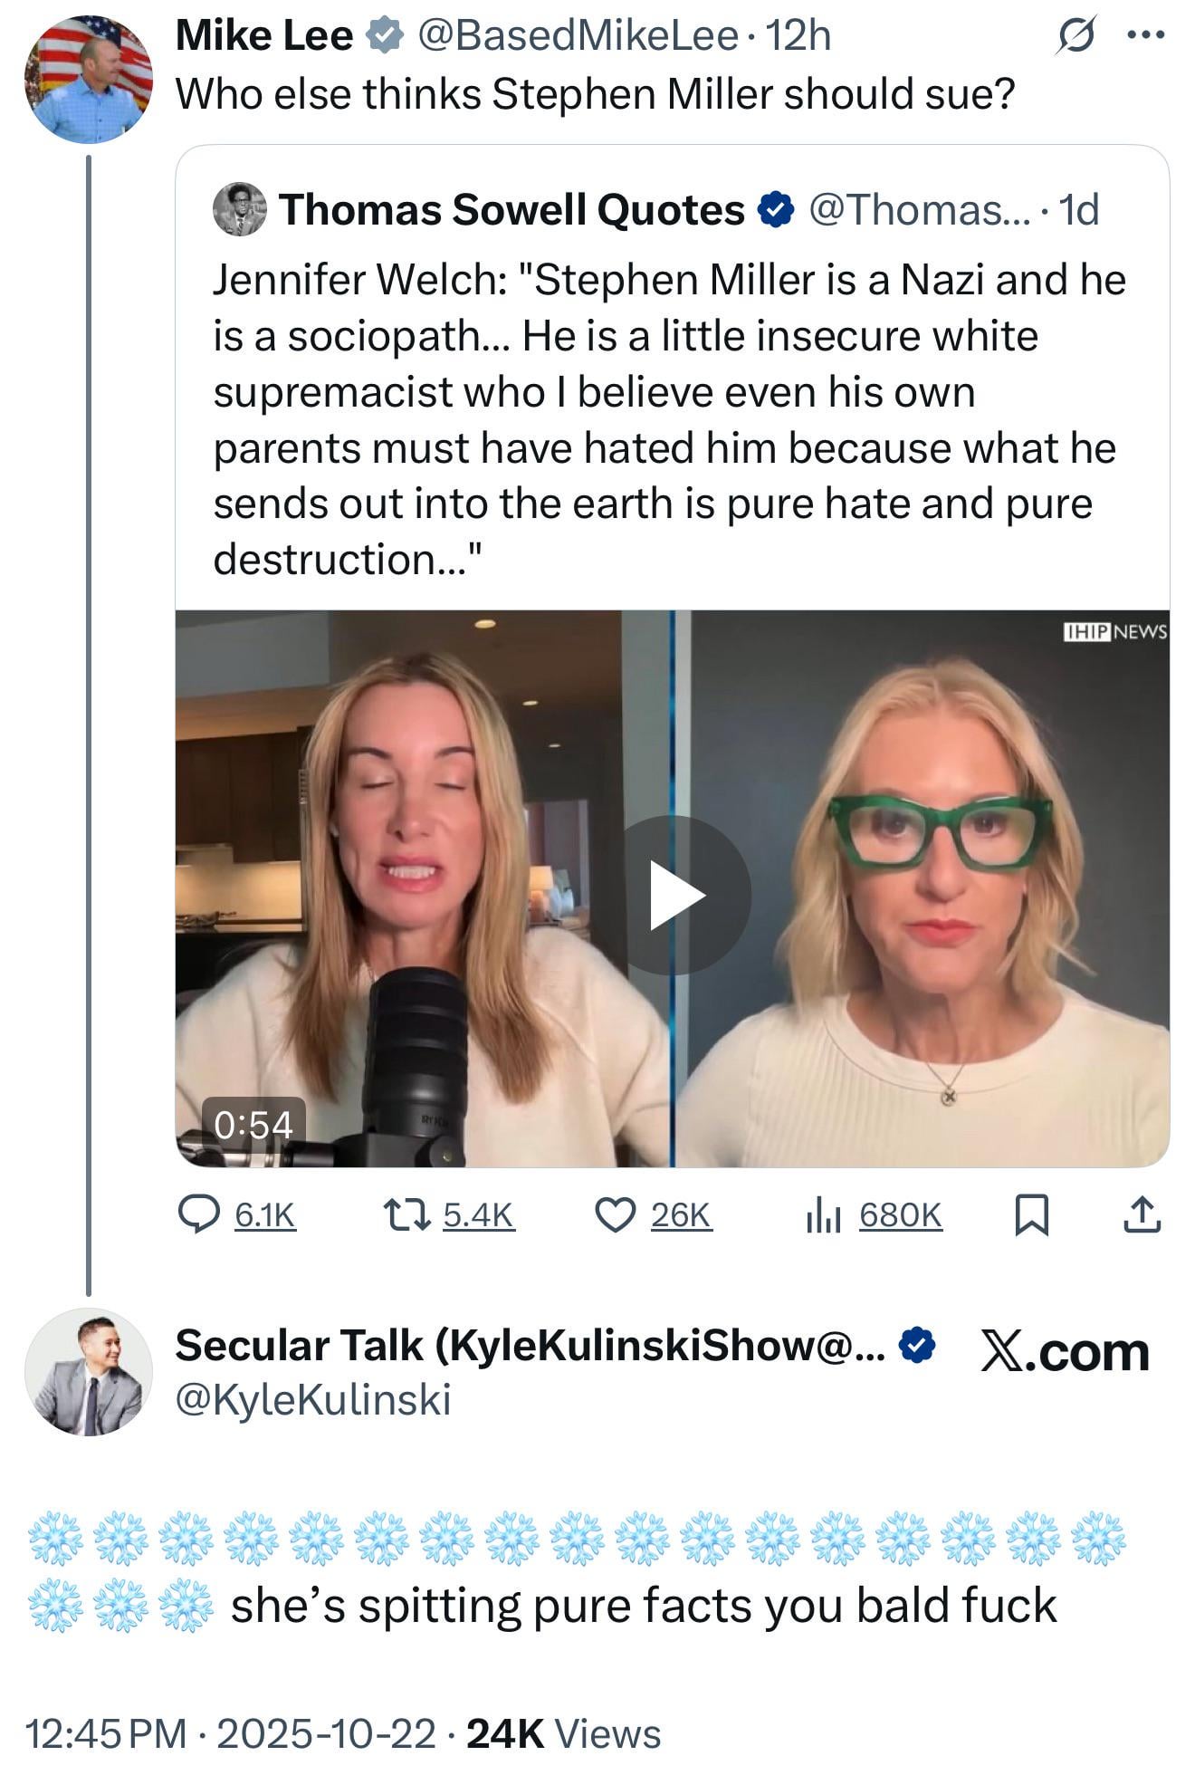
Task: Open the @KyleKulinski handle link
Action: [312, 1400]
